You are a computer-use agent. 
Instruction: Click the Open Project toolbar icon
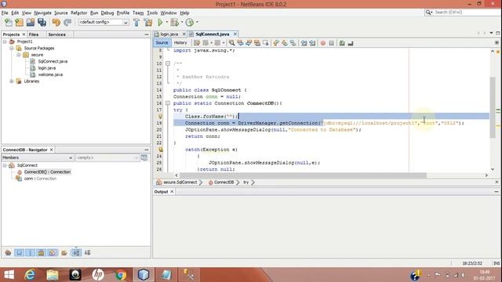(31, 22)
